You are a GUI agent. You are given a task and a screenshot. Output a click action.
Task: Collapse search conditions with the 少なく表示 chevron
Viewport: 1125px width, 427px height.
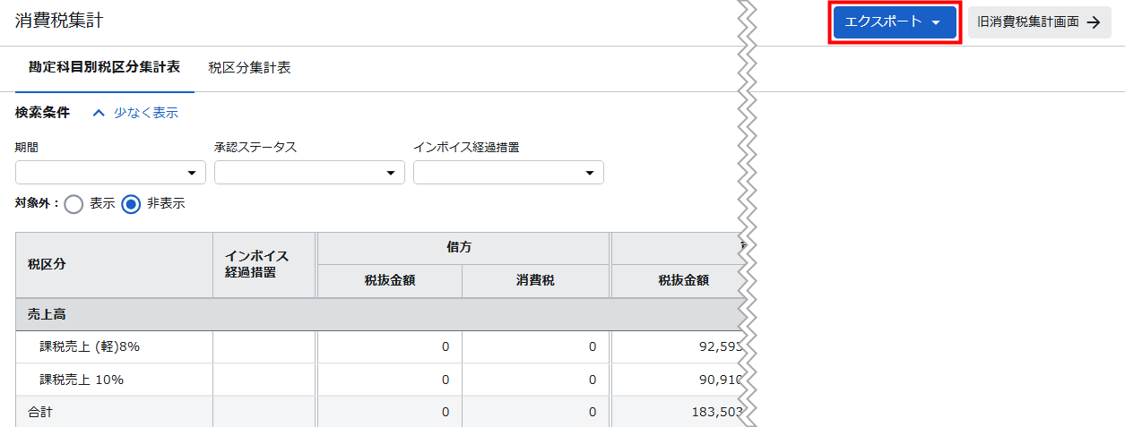click(x=100, y=113)
